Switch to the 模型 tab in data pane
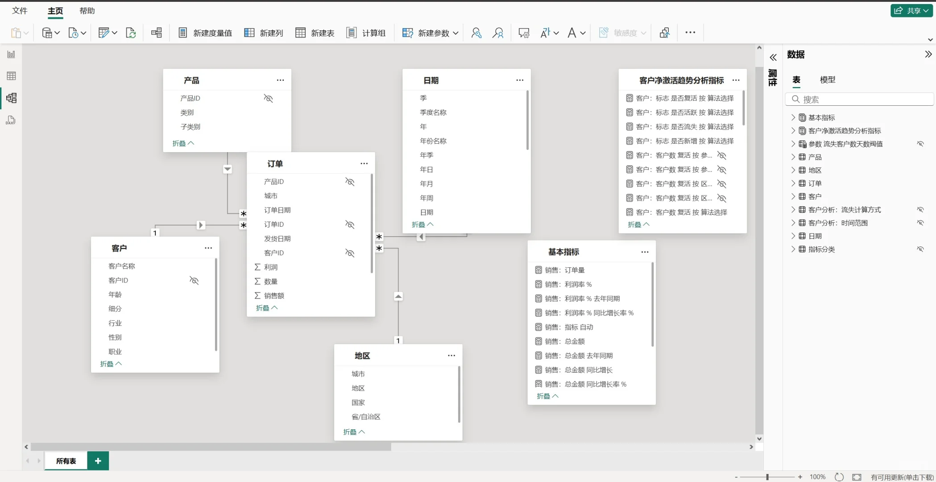Image resolution: width=936 pixels, height=482 pixels. point(827,79)
